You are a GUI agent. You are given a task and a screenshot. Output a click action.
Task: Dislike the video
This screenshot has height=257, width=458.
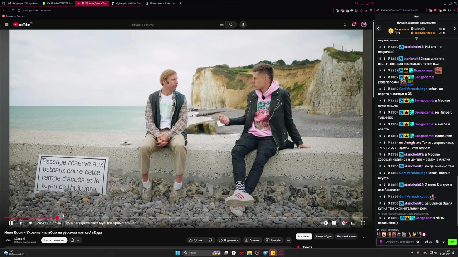[x=210, y=240]
